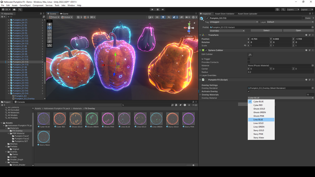Open the Tag dropdown showing Untagged
This screenshot has width=315, height=177.
tap(234, 22)
